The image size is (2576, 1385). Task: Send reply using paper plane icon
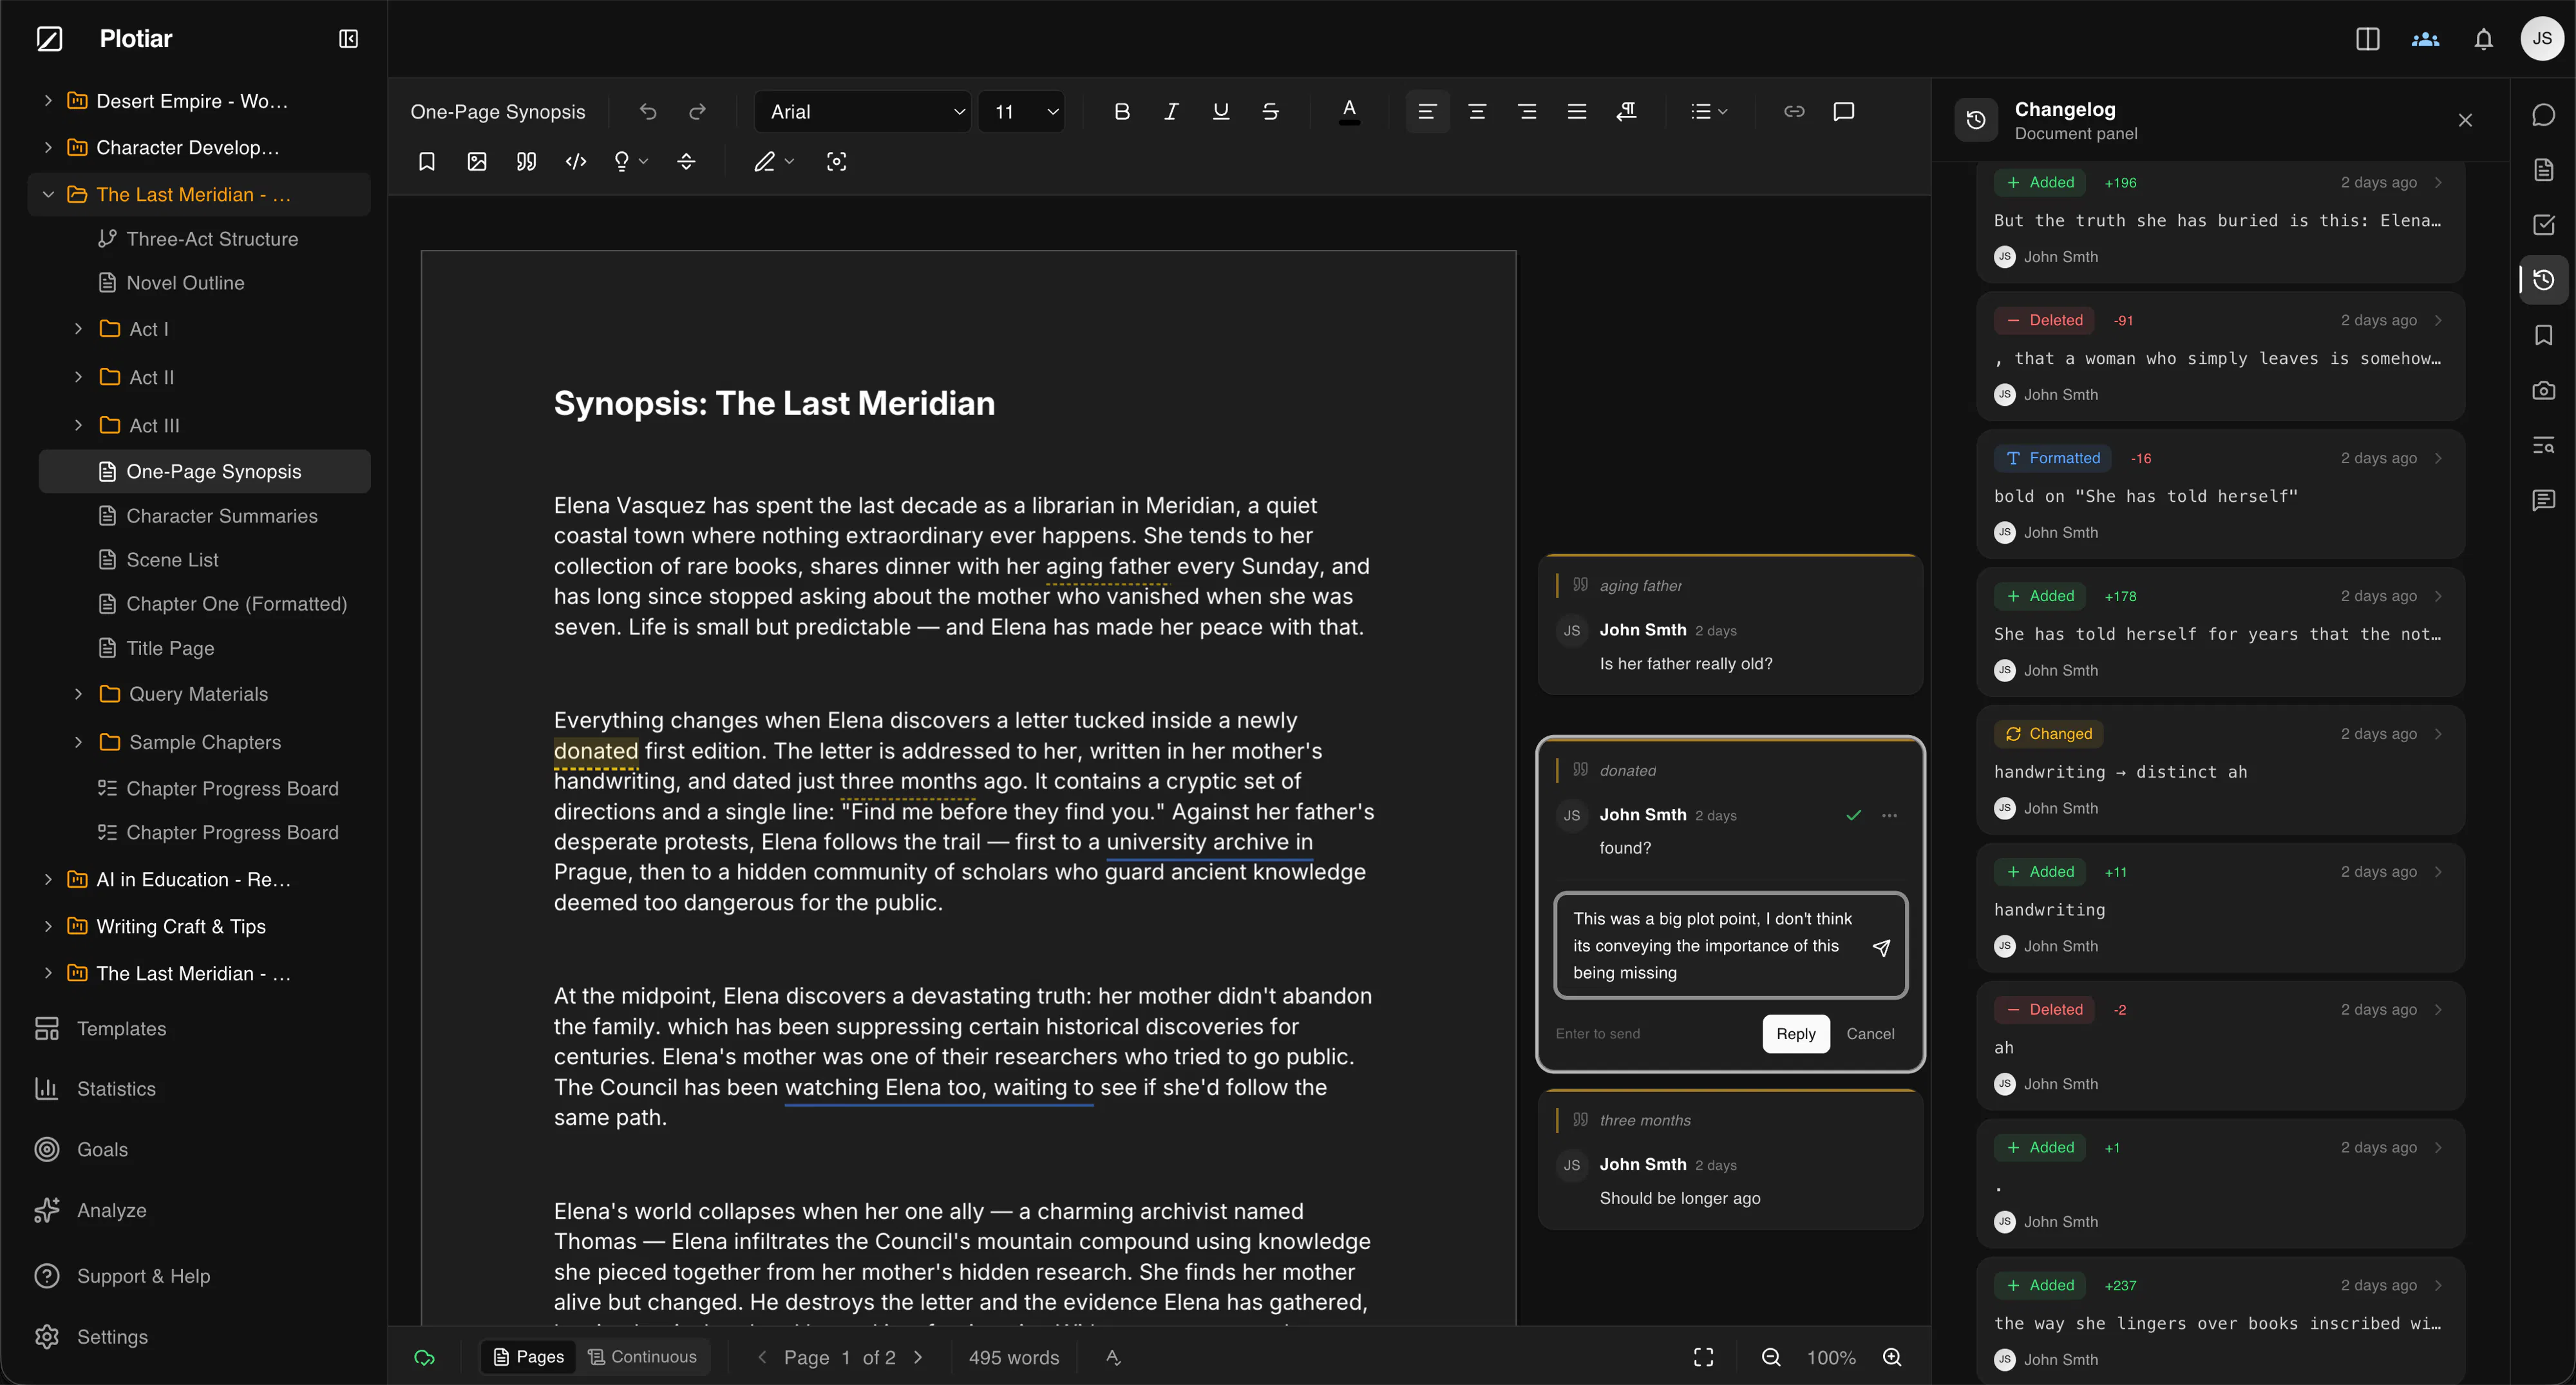tap(1881, 947)
